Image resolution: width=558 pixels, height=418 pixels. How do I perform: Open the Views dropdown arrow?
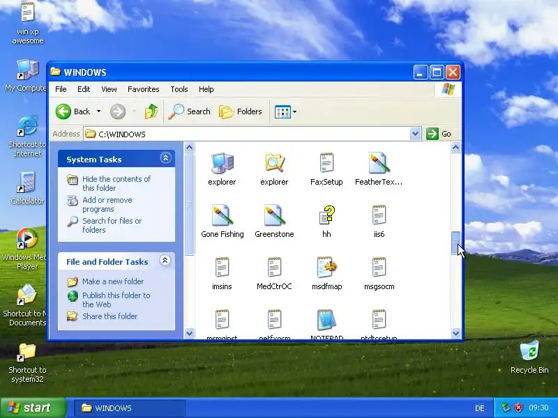pyautogui.click(x=294, y=111)
